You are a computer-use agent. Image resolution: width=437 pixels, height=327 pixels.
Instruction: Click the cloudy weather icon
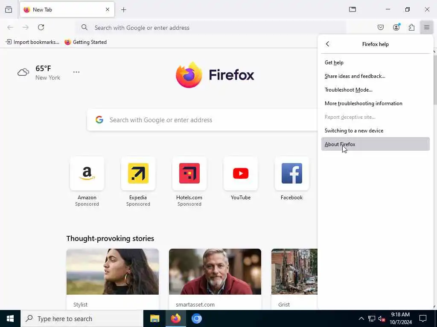(23, 72)
